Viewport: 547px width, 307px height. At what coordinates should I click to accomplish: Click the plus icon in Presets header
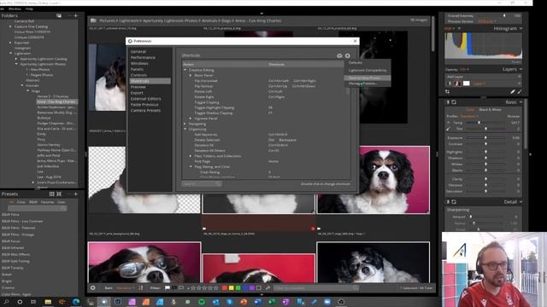[x=76, y=194]
